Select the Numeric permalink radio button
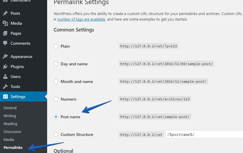Image resolution: width=243 pixels, height=153 pixels. pos(56,99)
